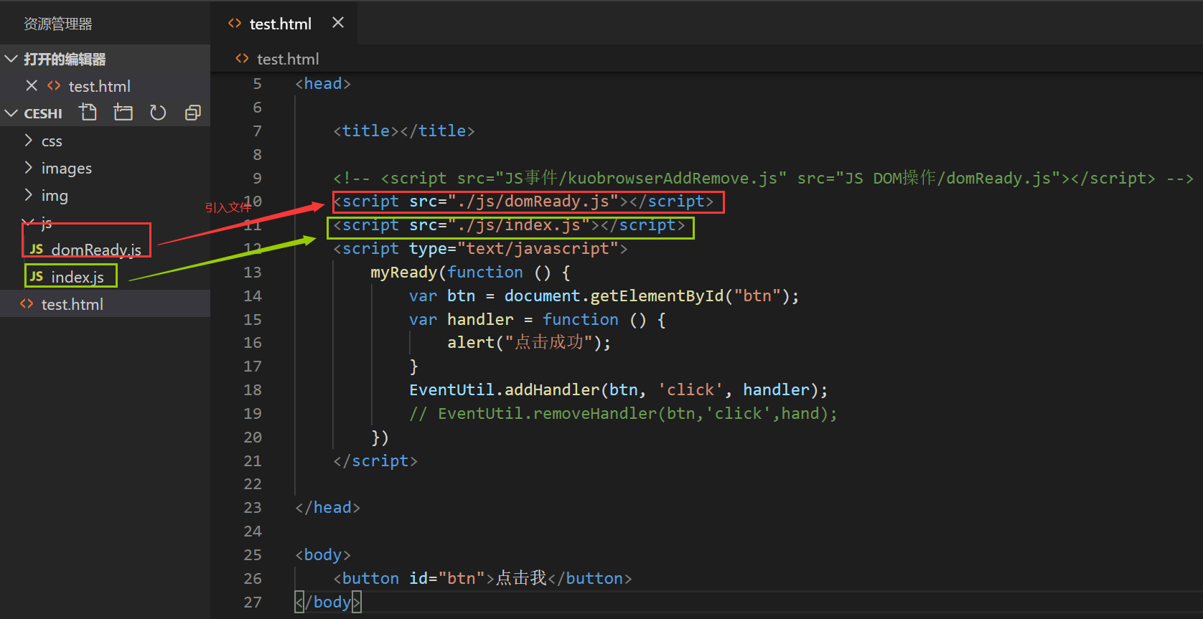Click the closing </script> tag on line 21
Screen dimensions: 1203x619
click(x=375, y=461)
